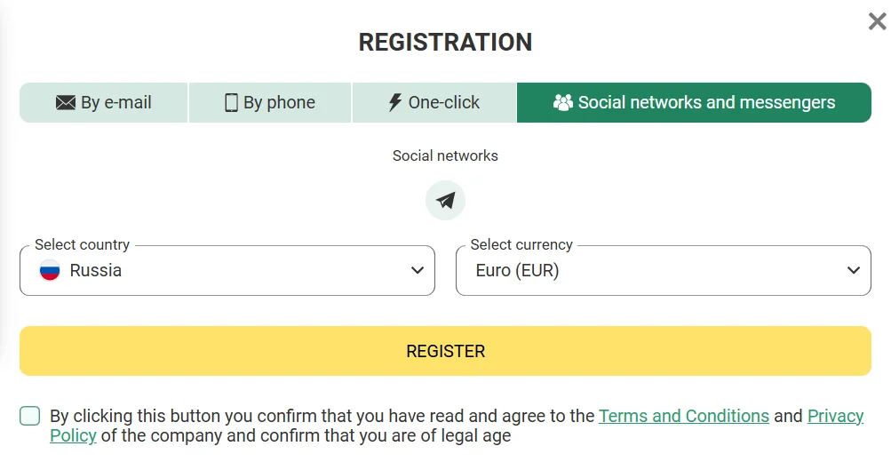
Task: Open the Select country dropdown
Action: pyautogui.click(x=227, y=271)
